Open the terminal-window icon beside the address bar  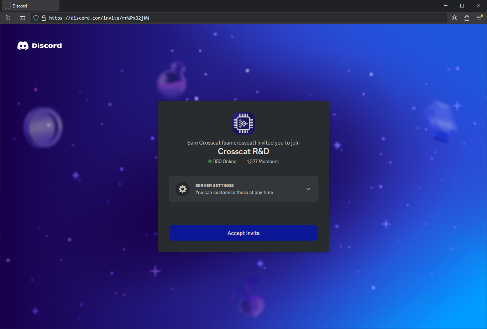coord(22,18)
